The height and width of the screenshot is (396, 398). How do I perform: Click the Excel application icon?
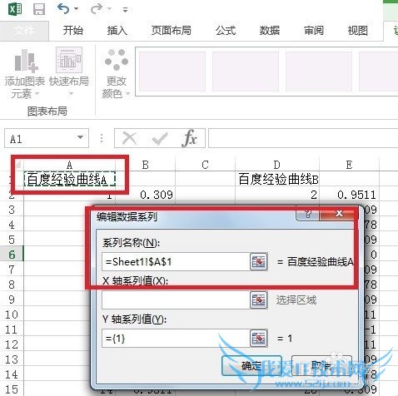point(15,9)
